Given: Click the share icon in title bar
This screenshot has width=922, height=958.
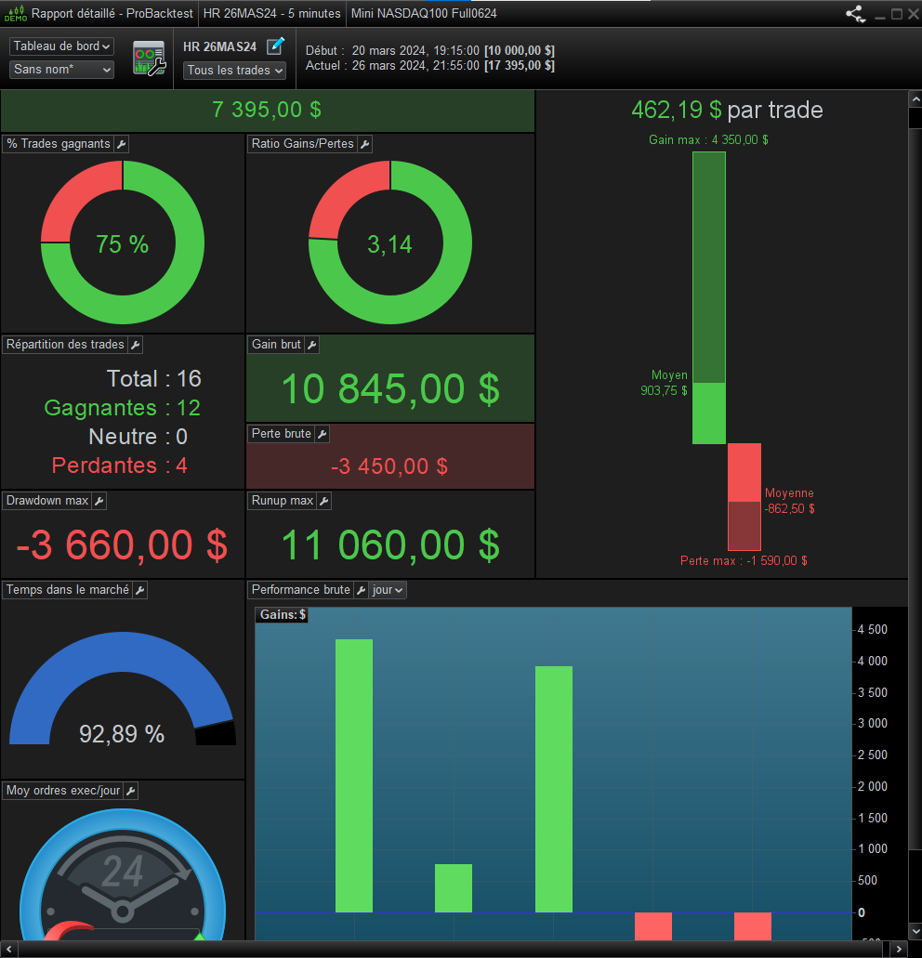Looking at the screenshot, I should click(855, 13).
